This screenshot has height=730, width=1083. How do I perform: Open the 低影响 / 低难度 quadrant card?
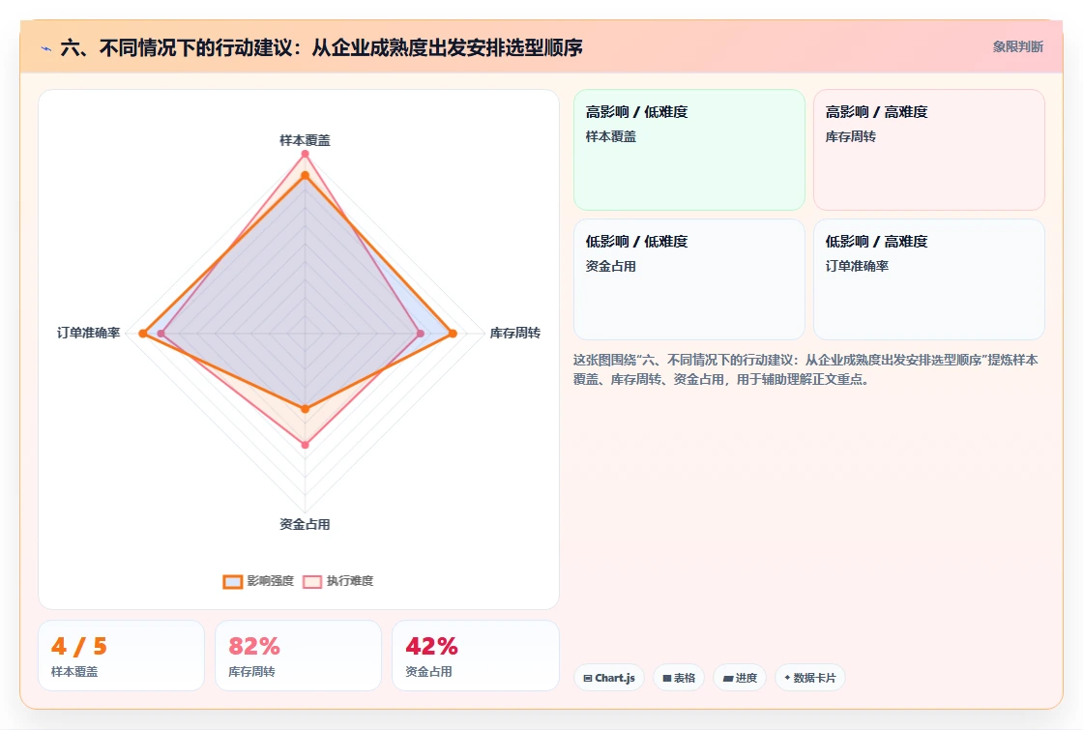[689, 279]
